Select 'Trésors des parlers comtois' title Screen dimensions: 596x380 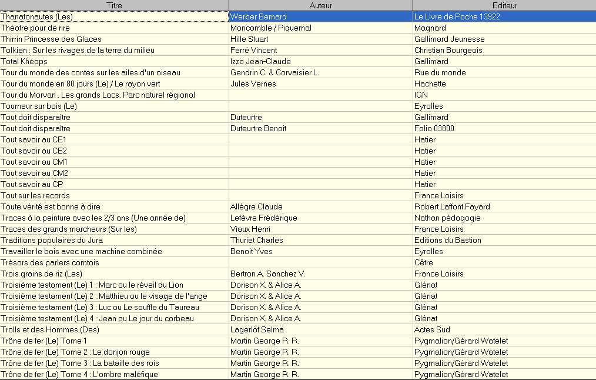point(114,263)
